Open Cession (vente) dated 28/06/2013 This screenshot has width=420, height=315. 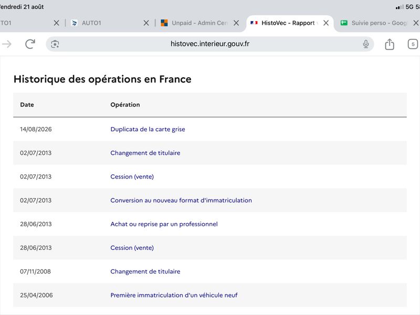(x=132, y=248)
